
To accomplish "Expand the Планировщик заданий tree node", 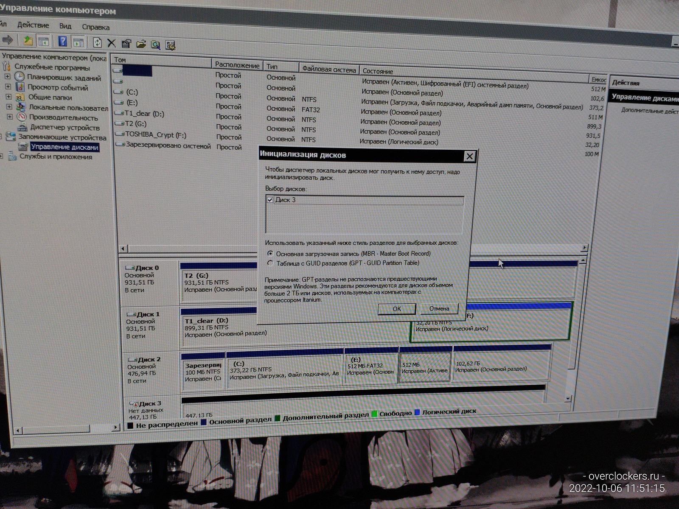I will tap(7, 77).
